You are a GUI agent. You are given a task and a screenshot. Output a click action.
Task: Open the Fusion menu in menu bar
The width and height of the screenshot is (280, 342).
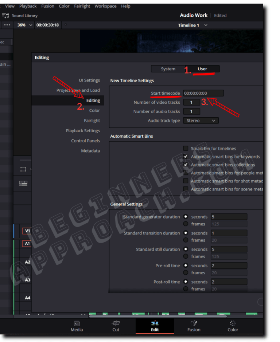coord(48,6)
